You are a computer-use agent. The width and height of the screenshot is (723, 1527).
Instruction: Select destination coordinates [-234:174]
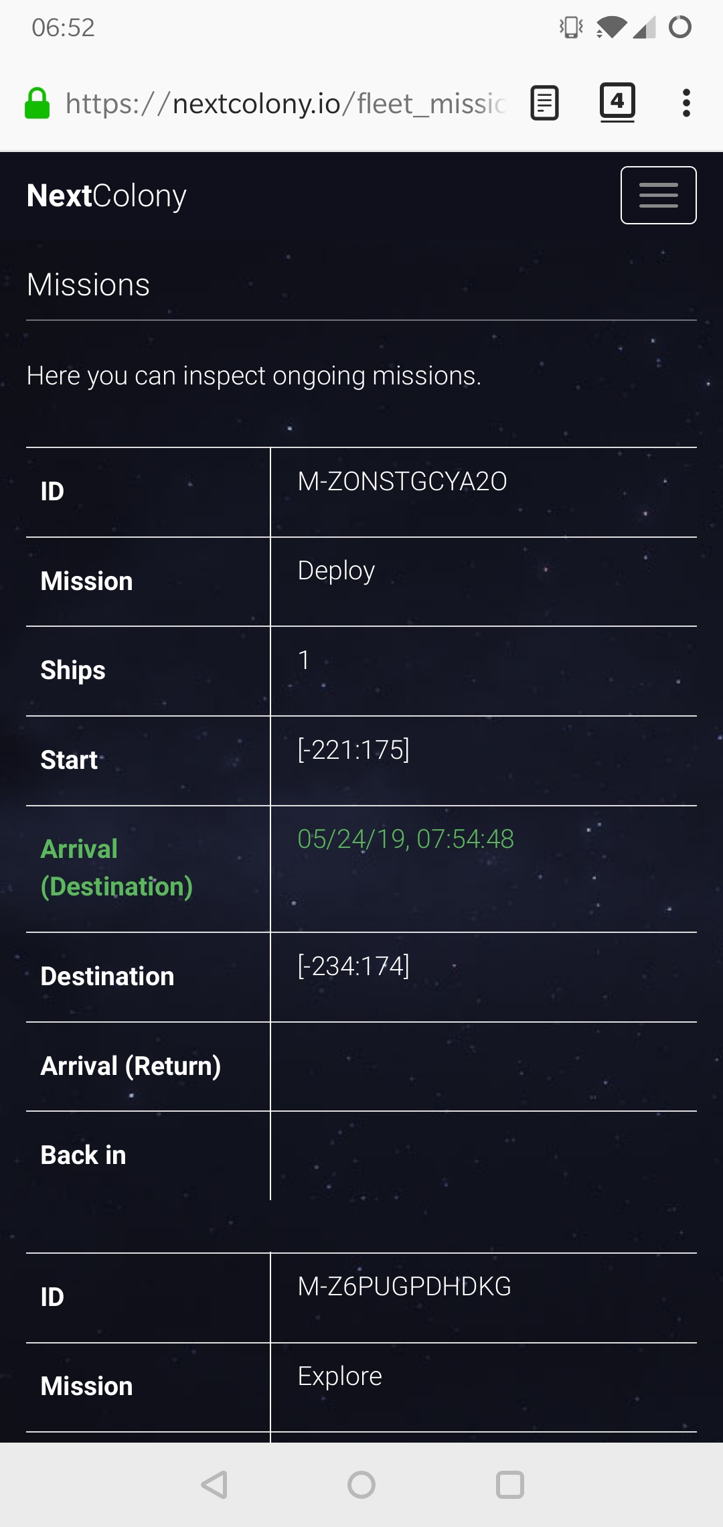pyautogui.click(x=353, y=966)
